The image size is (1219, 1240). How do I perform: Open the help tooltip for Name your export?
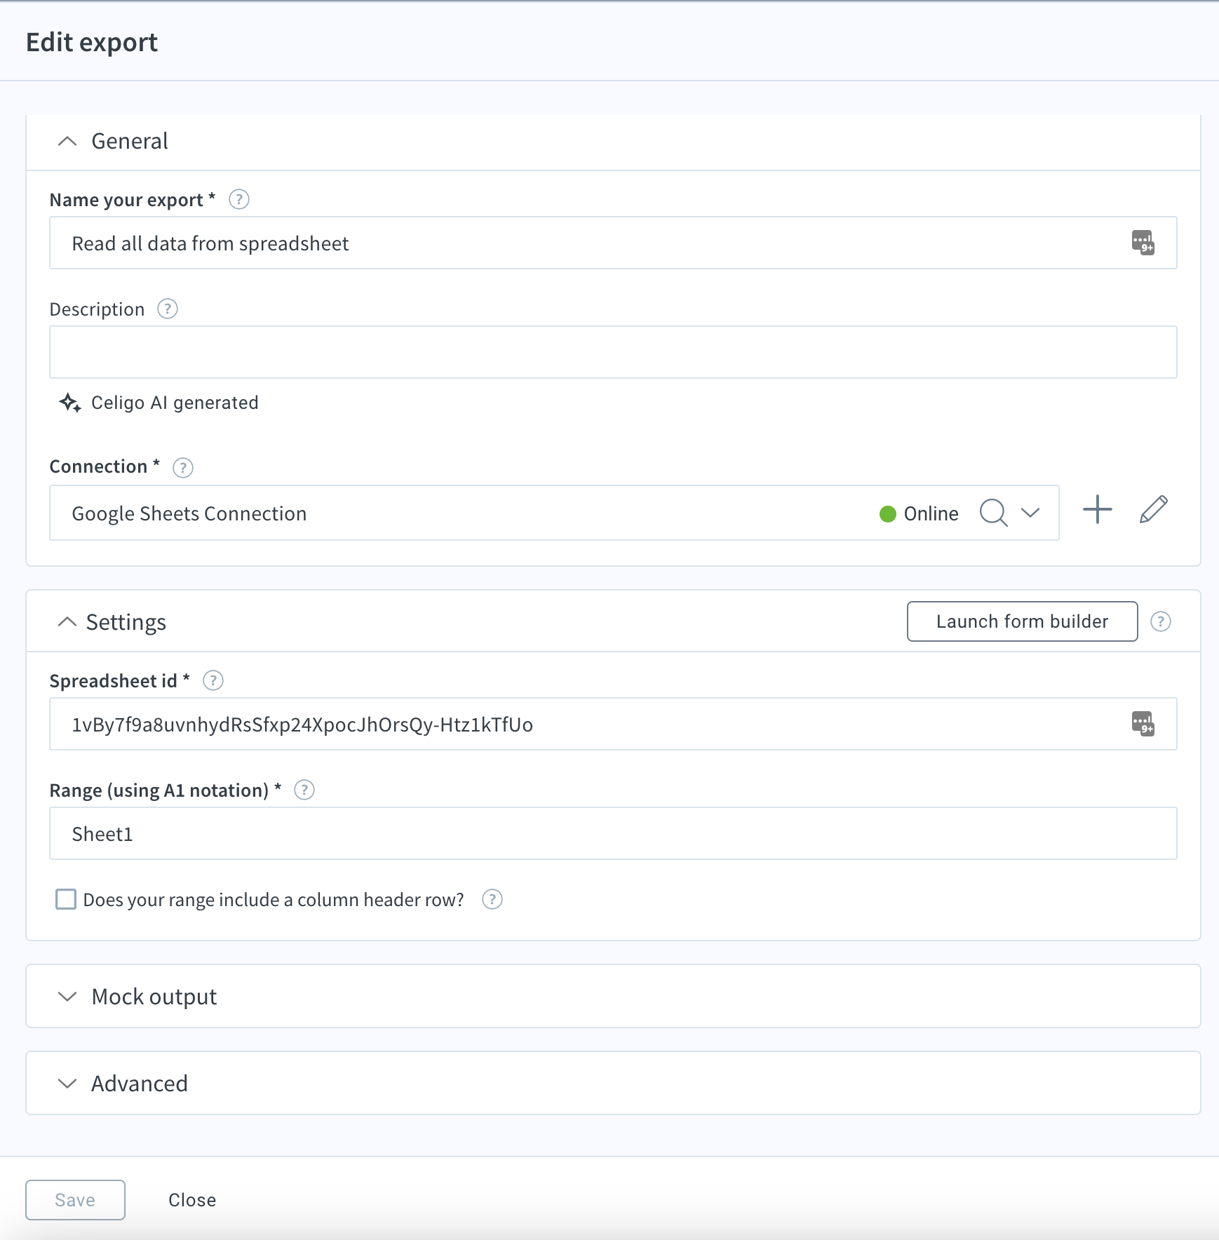tap(239, 199)
